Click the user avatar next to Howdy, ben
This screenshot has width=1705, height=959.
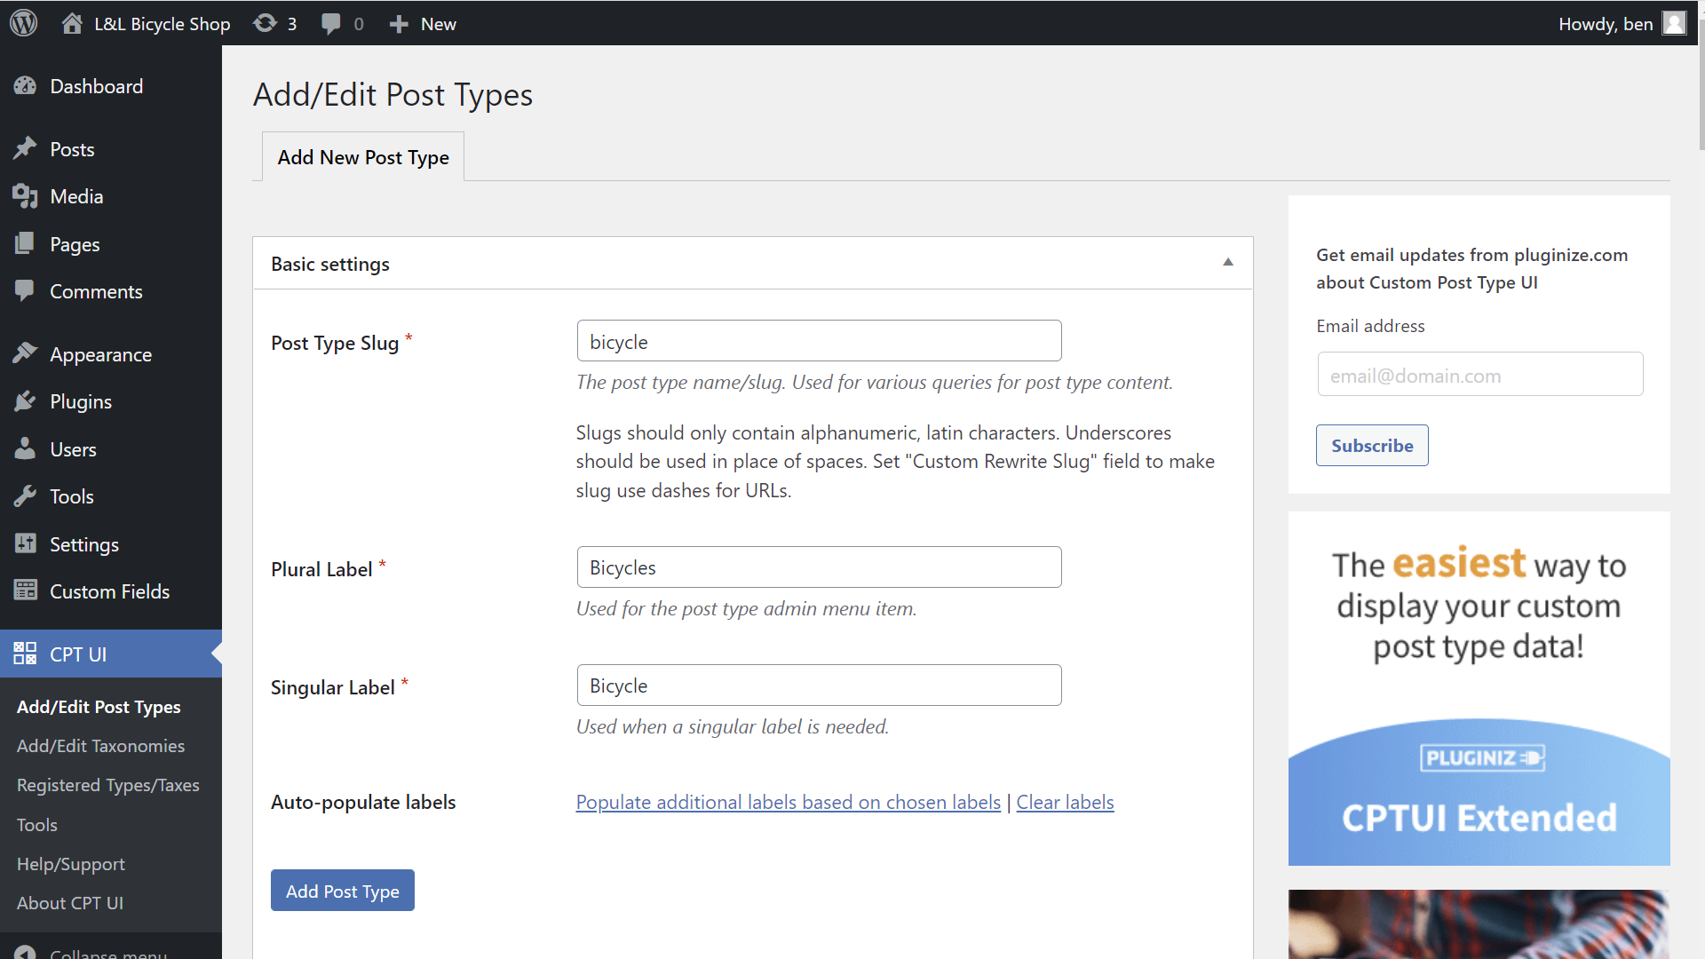(1673, 23)
